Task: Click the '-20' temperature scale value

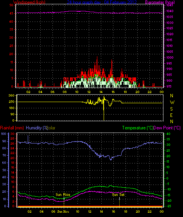Action: tap(169, 201)
